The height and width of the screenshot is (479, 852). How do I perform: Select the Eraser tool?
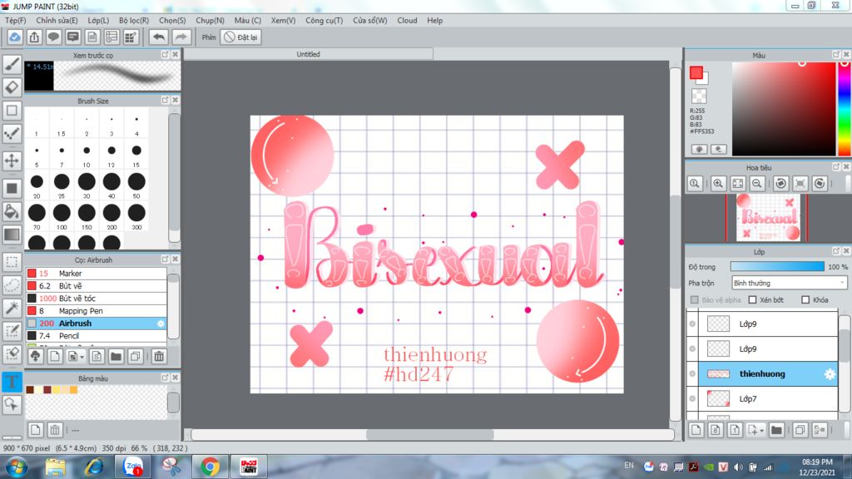point(12,87)
